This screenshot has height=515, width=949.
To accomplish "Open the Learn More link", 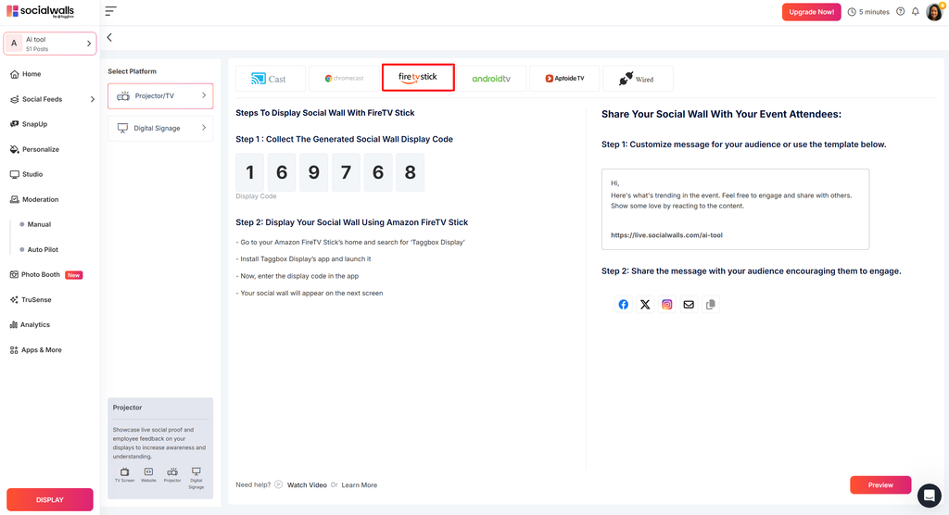I will (x=359, y=485).
